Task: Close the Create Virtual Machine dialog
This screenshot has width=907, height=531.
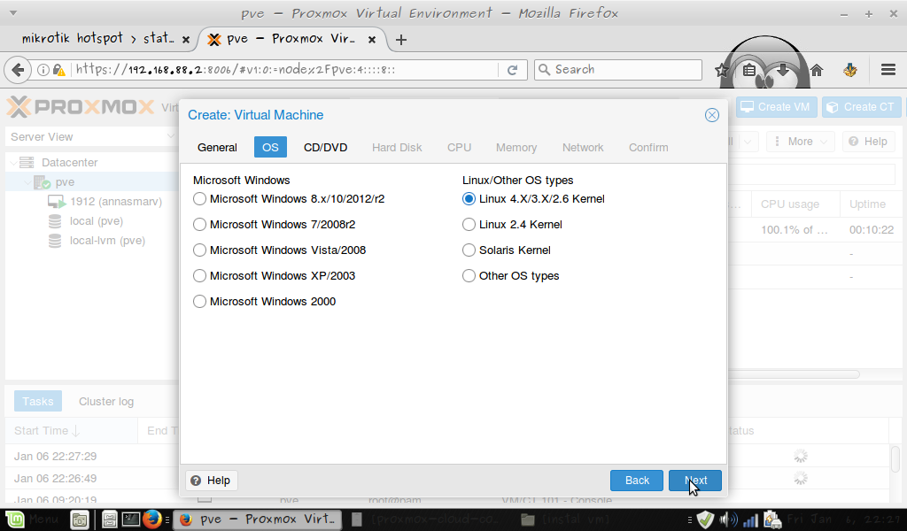Action: [711, 115]
